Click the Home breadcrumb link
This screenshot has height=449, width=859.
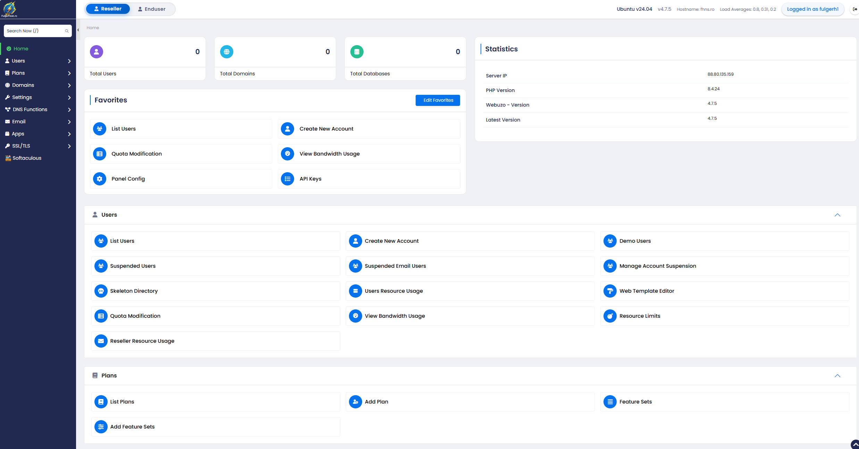(93, 28)
